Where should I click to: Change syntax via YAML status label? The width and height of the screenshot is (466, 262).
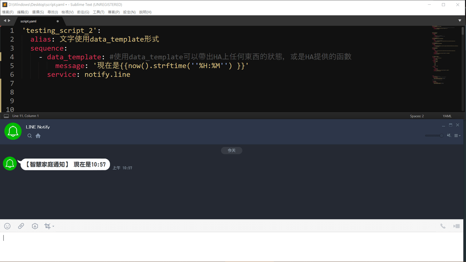(x=447, y=116)
